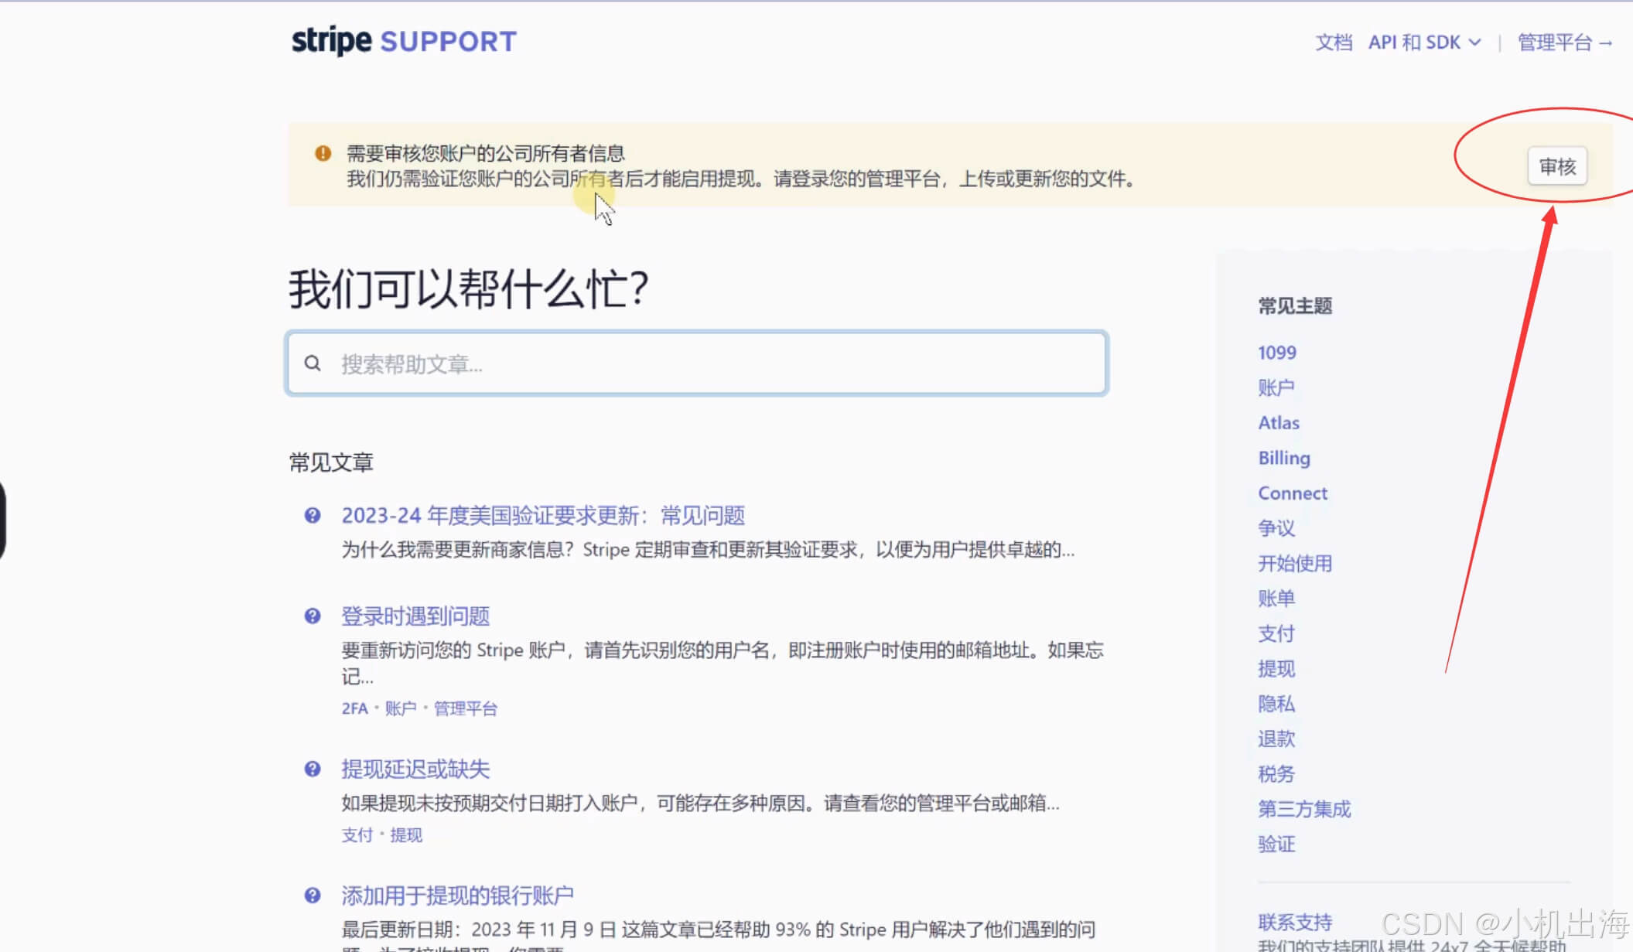Viewport: 1633px width, 952px height.
Task: Click question icon beside 2023-24 verification article
Action: tap(313, 516)
